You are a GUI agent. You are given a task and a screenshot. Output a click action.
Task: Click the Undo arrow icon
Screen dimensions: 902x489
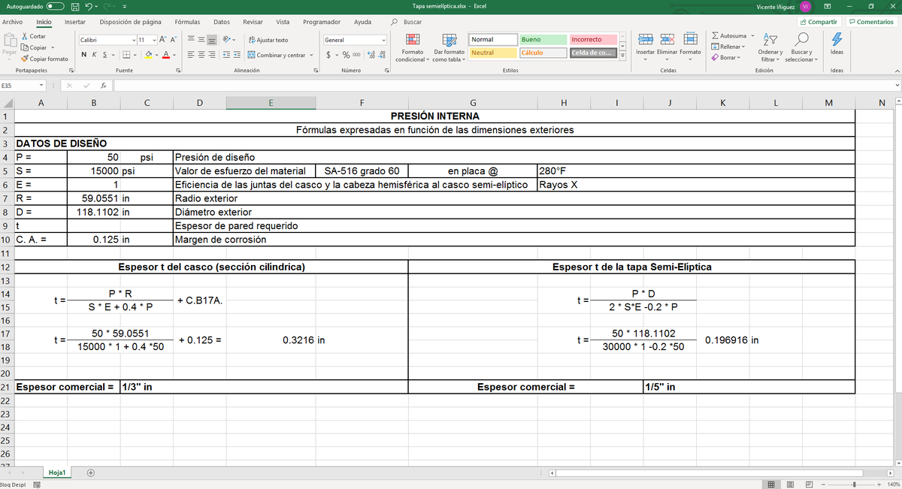pyautogui.click(x=89, y=7)
